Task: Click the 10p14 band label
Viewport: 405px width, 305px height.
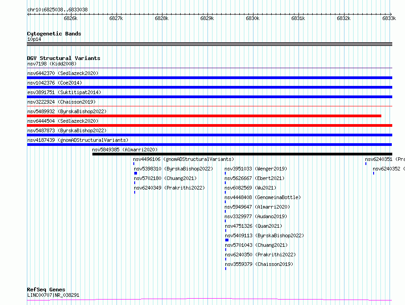Action: point(34,39)
